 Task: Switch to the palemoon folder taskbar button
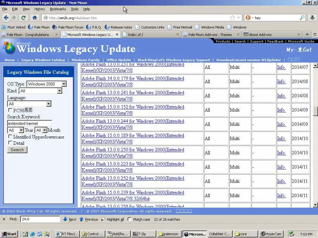(x=169, y=234)
